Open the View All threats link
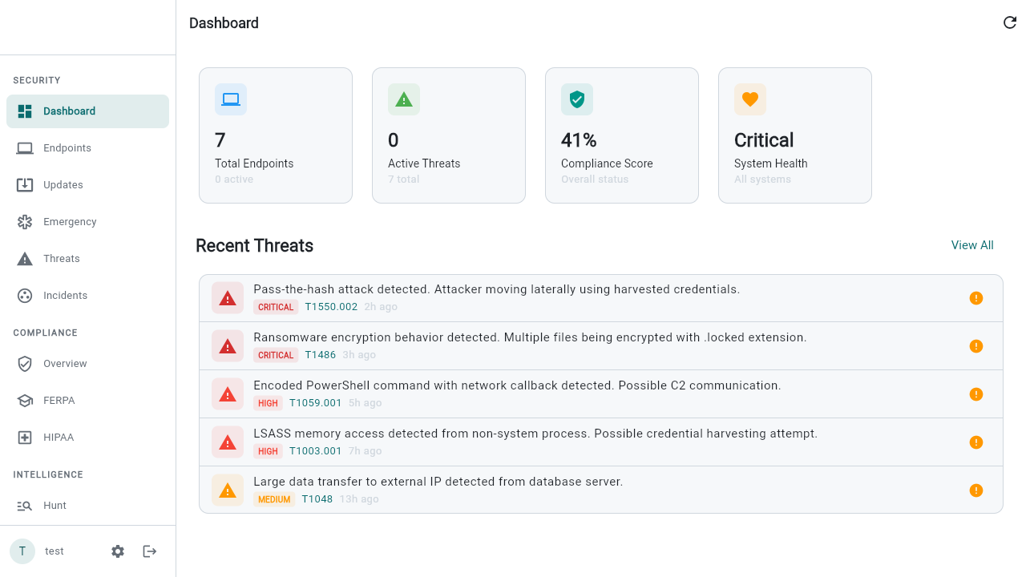 [x=971, y=245]
